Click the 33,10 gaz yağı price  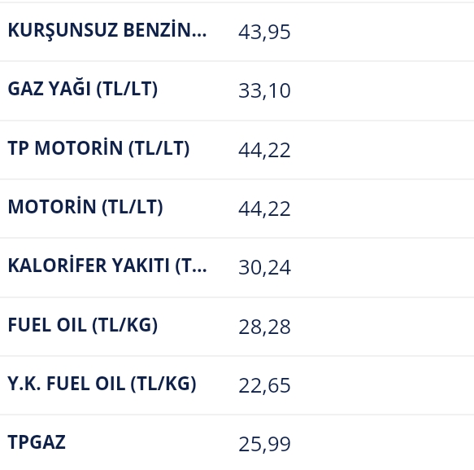(264, 91)
